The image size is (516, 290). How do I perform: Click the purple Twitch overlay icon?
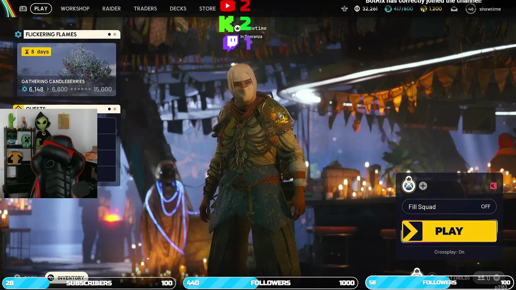[x=231, y=43]
